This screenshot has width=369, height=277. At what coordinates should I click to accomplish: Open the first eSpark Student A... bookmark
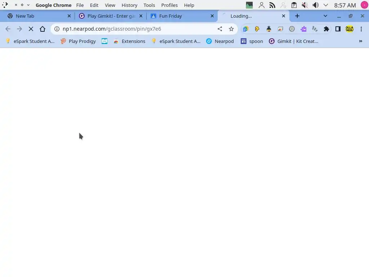tap(30, 41)
